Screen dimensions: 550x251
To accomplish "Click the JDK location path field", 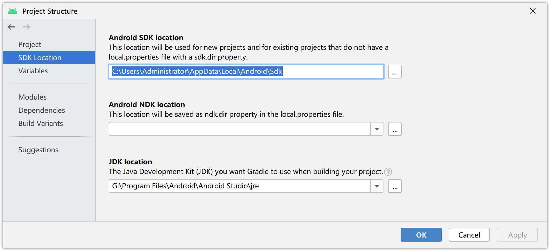I will (x=240, y=186).
